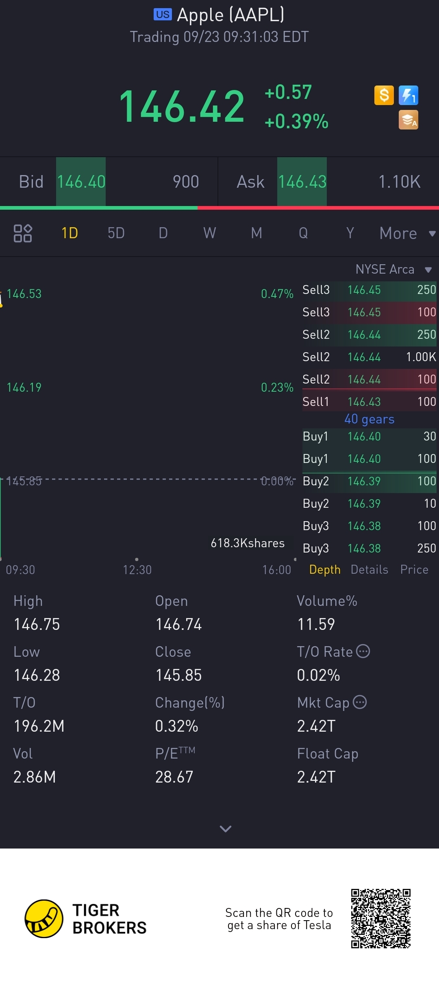Tap the Ask size 1.10K
The image size is (439, 989).
coord(399,182)
